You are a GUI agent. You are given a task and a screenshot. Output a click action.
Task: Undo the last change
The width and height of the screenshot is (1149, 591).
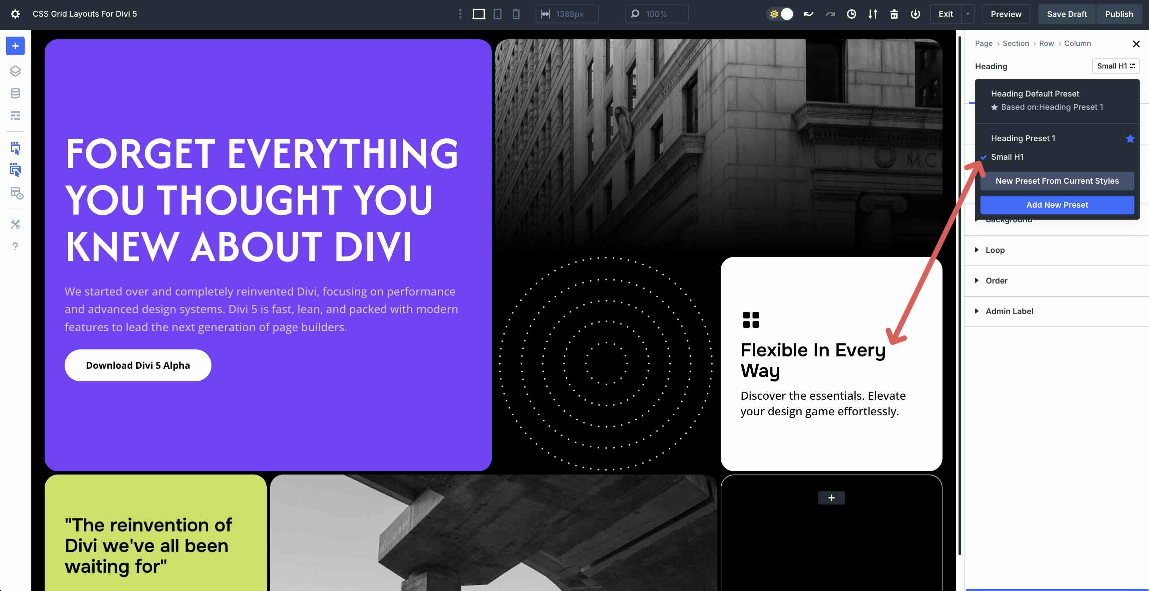coord(808,14)
